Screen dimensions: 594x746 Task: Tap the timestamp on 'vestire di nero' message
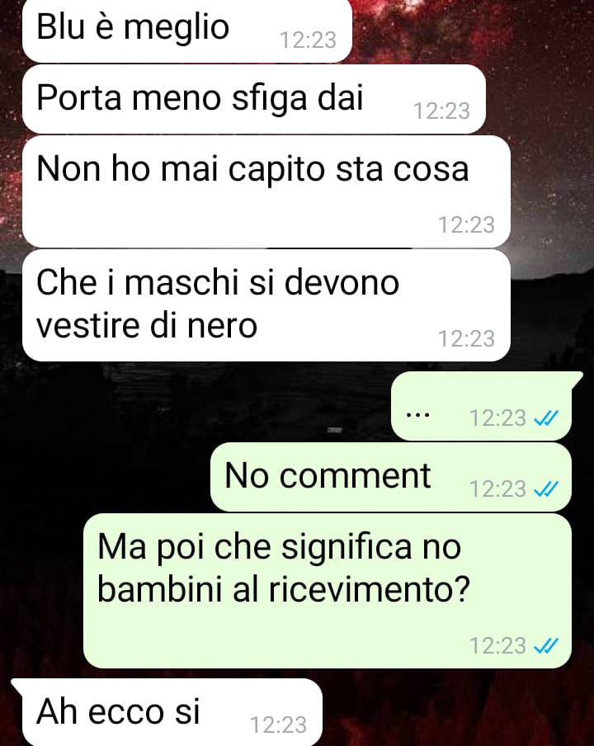point(466,338)
